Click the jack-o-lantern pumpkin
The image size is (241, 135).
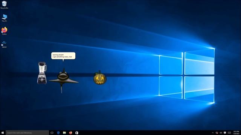[x=100, y=78]
